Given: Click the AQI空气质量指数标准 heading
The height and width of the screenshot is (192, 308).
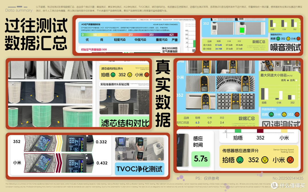Looking at the screenshot, I should (x=91, y=24).
